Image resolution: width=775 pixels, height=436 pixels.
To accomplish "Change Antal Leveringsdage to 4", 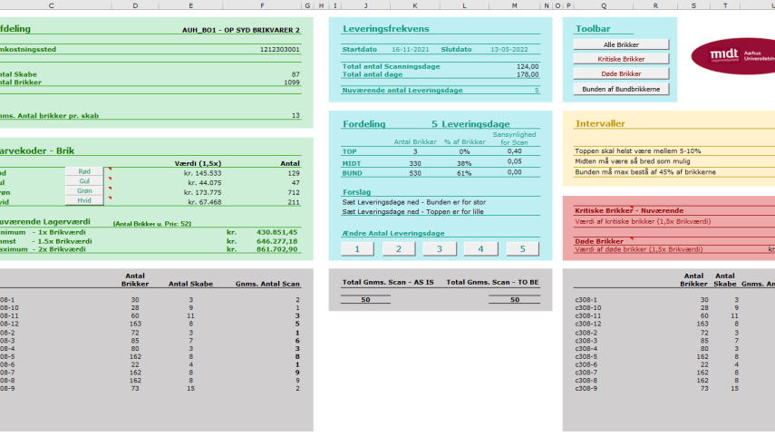I will tap(480, 249).
